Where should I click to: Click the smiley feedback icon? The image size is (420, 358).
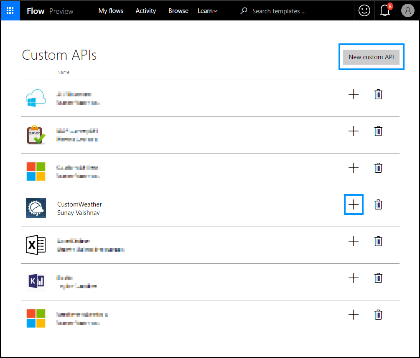coord(364,11)
